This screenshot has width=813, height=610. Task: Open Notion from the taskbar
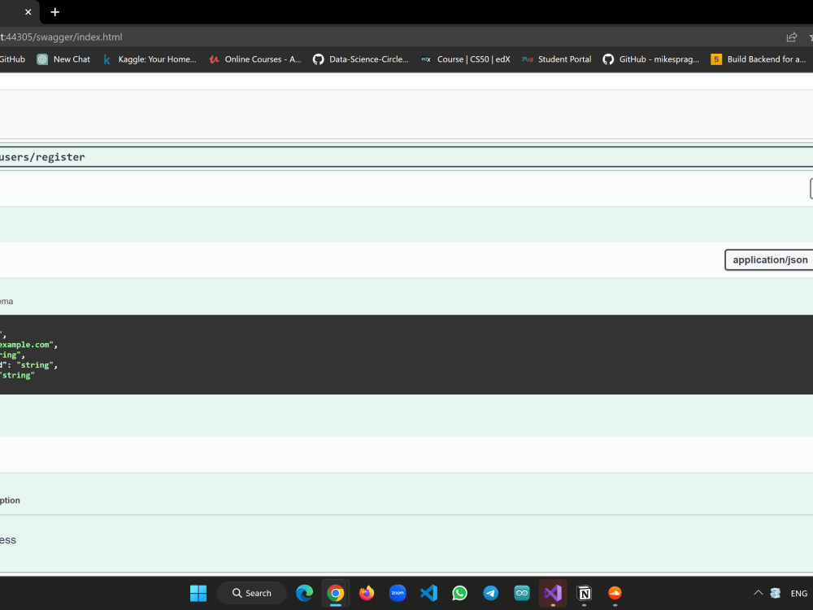(584, 593)
